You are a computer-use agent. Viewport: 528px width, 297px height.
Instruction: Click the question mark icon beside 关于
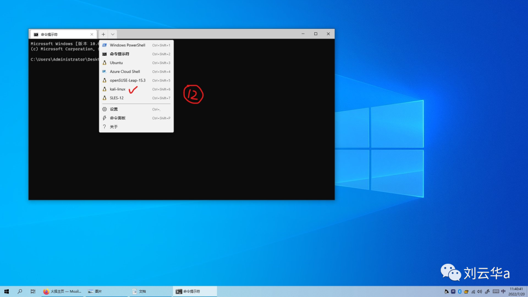pyautogui.click(x=105, y=127)
